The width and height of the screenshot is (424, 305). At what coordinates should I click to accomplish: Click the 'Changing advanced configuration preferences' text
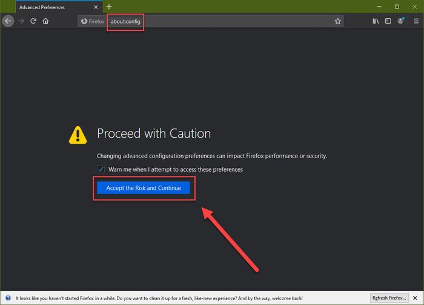(212, 156)
